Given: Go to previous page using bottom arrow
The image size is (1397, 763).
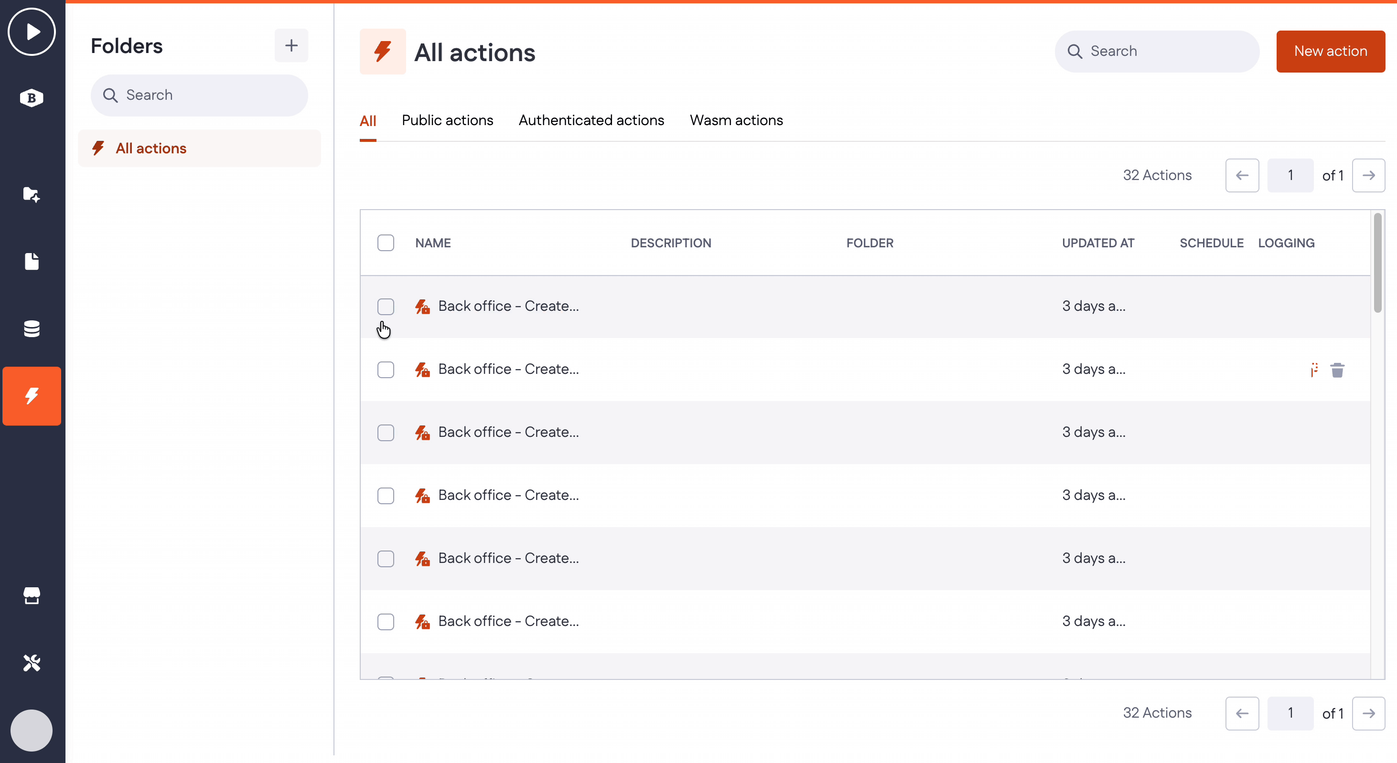Looking at the screenshot, I should [x=1242, y=713].
